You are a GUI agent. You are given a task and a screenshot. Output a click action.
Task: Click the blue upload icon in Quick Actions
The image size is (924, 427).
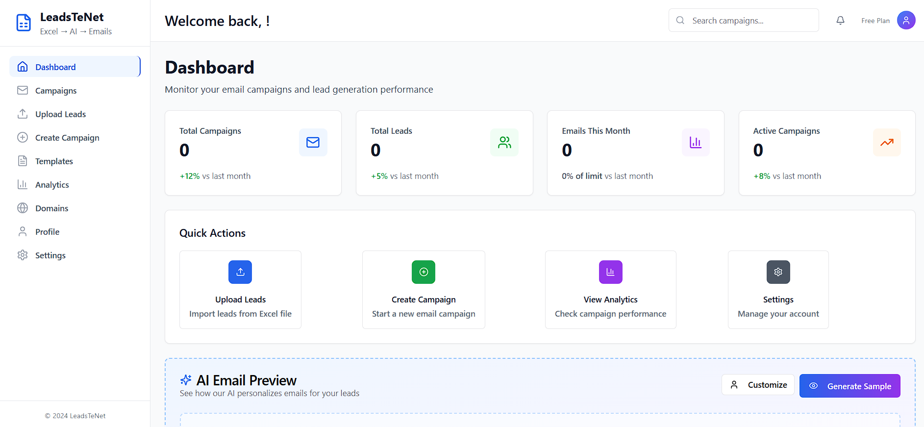click(240, 272)
